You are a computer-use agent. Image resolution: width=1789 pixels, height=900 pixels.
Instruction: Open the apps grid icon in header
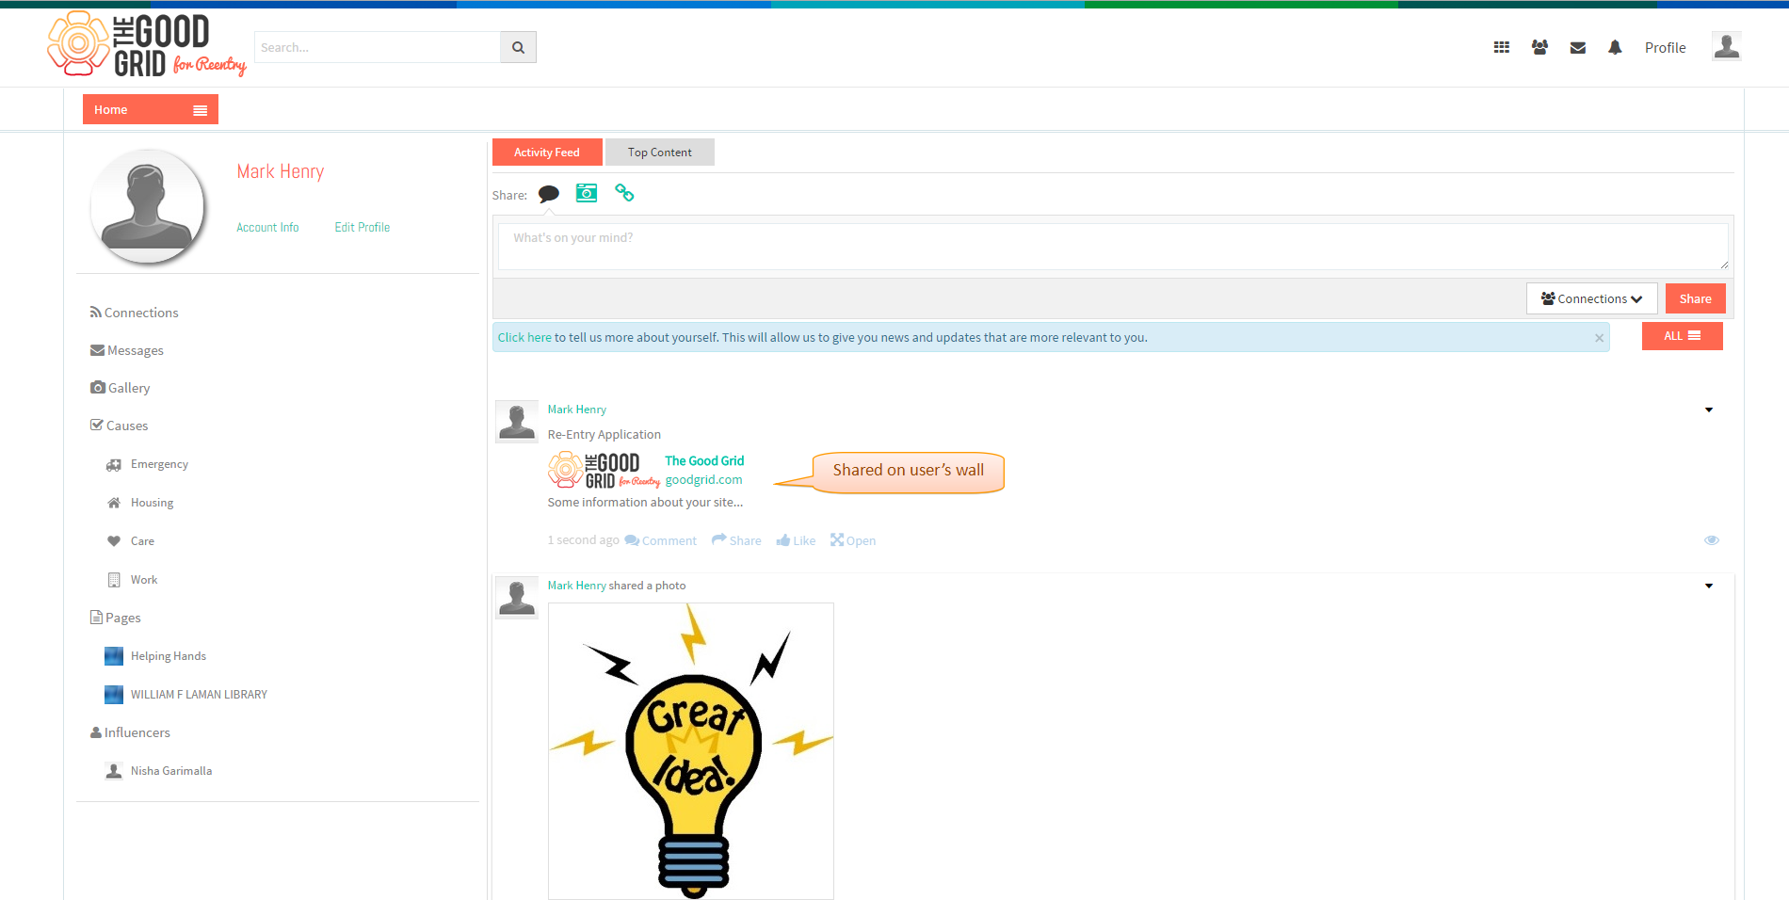(x=1502, y=47)
